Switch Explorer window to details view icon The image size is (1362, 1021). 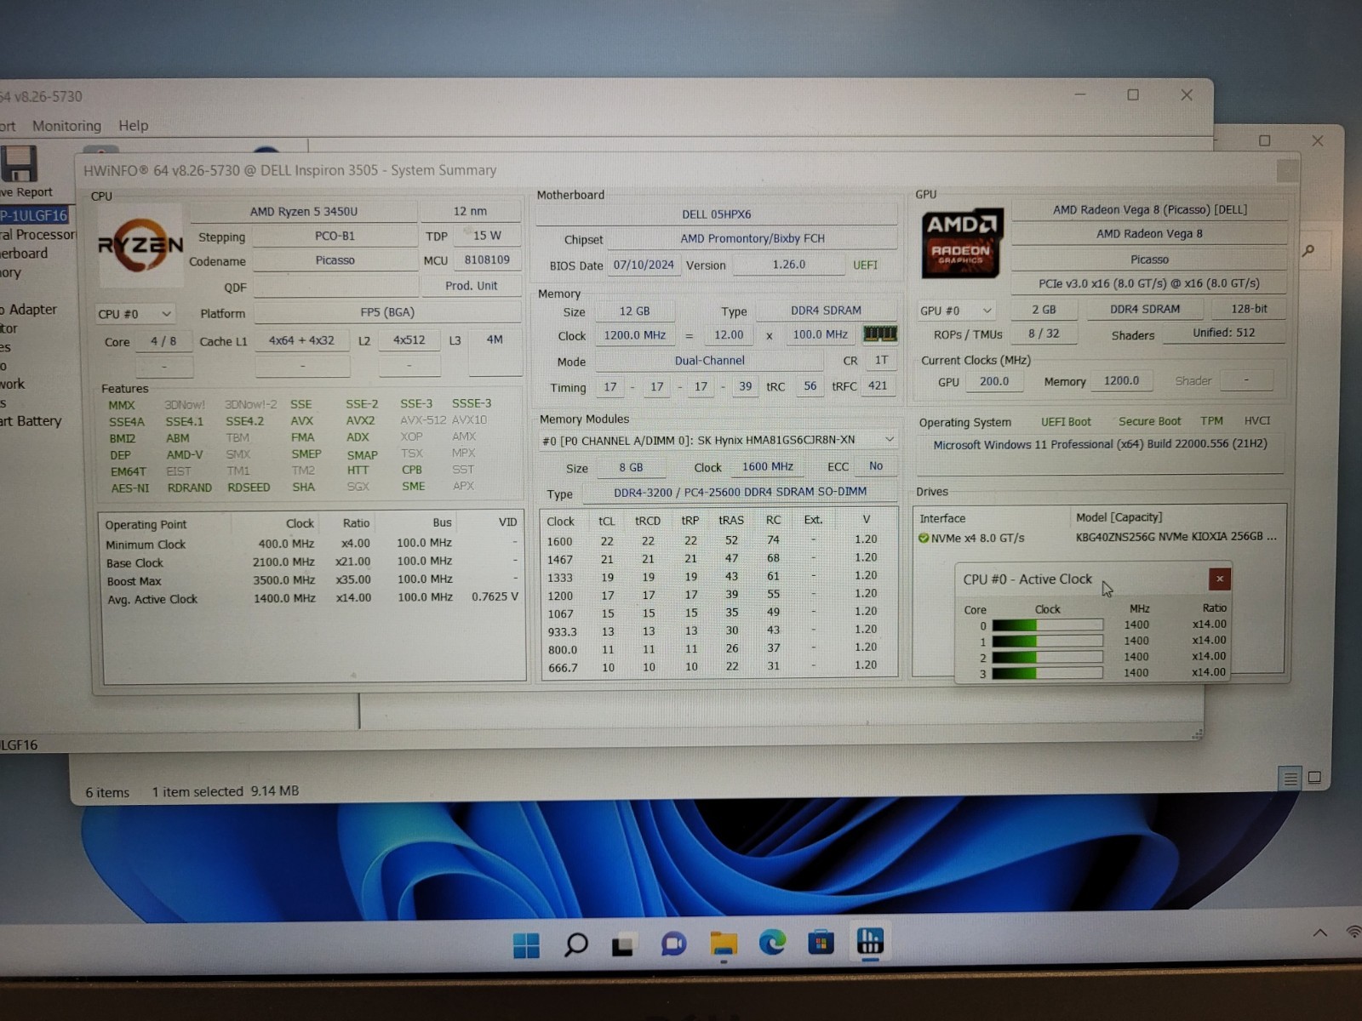coord(1290,778)
